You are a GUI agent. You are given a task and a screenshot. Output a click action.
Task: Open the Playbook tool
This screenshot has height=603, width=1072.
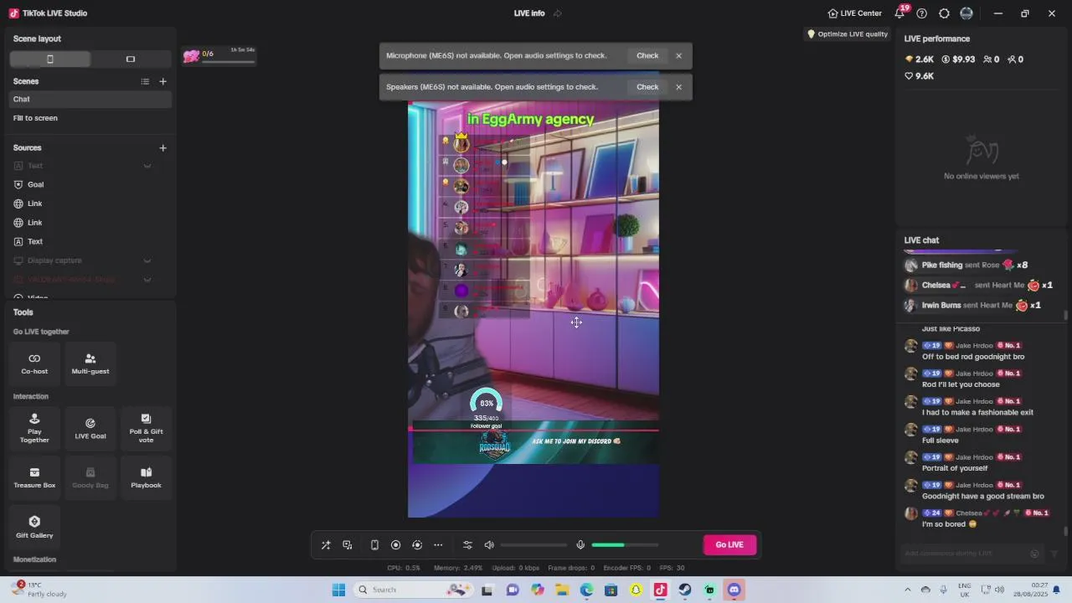click(146, 477)
